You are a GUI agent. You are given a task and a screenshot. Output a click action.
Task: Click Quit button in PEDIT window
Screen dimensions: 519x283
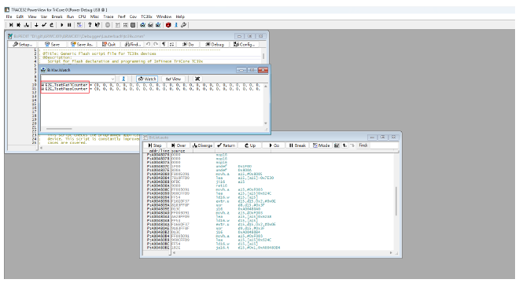point(109,44)
